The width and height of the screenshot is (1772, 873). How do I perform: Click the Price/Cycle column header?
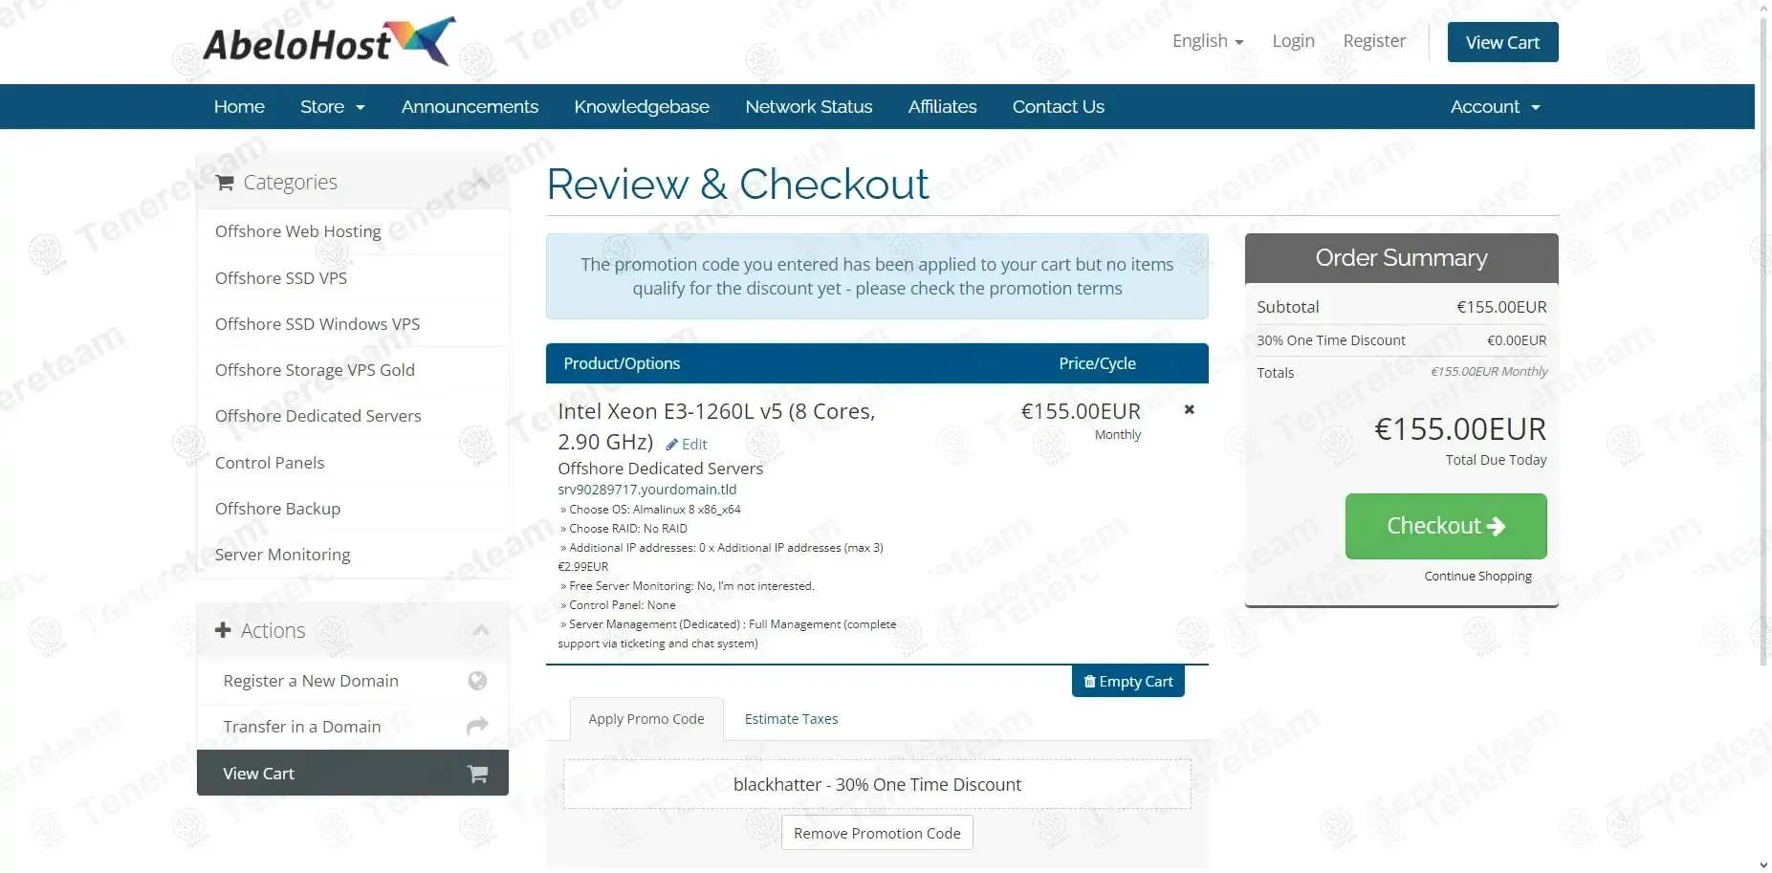1097,363
